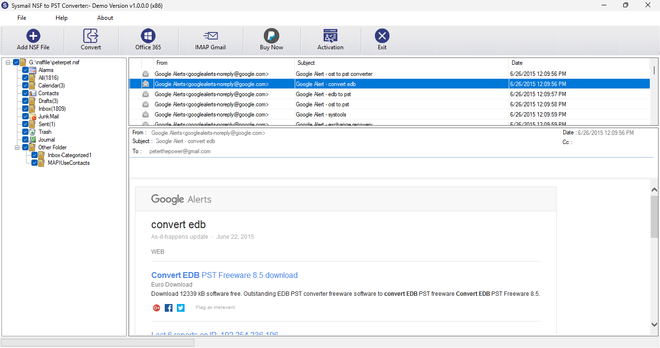Sort emails by Date column header
This screenshot has width=660, height=348.
point(579,63)
